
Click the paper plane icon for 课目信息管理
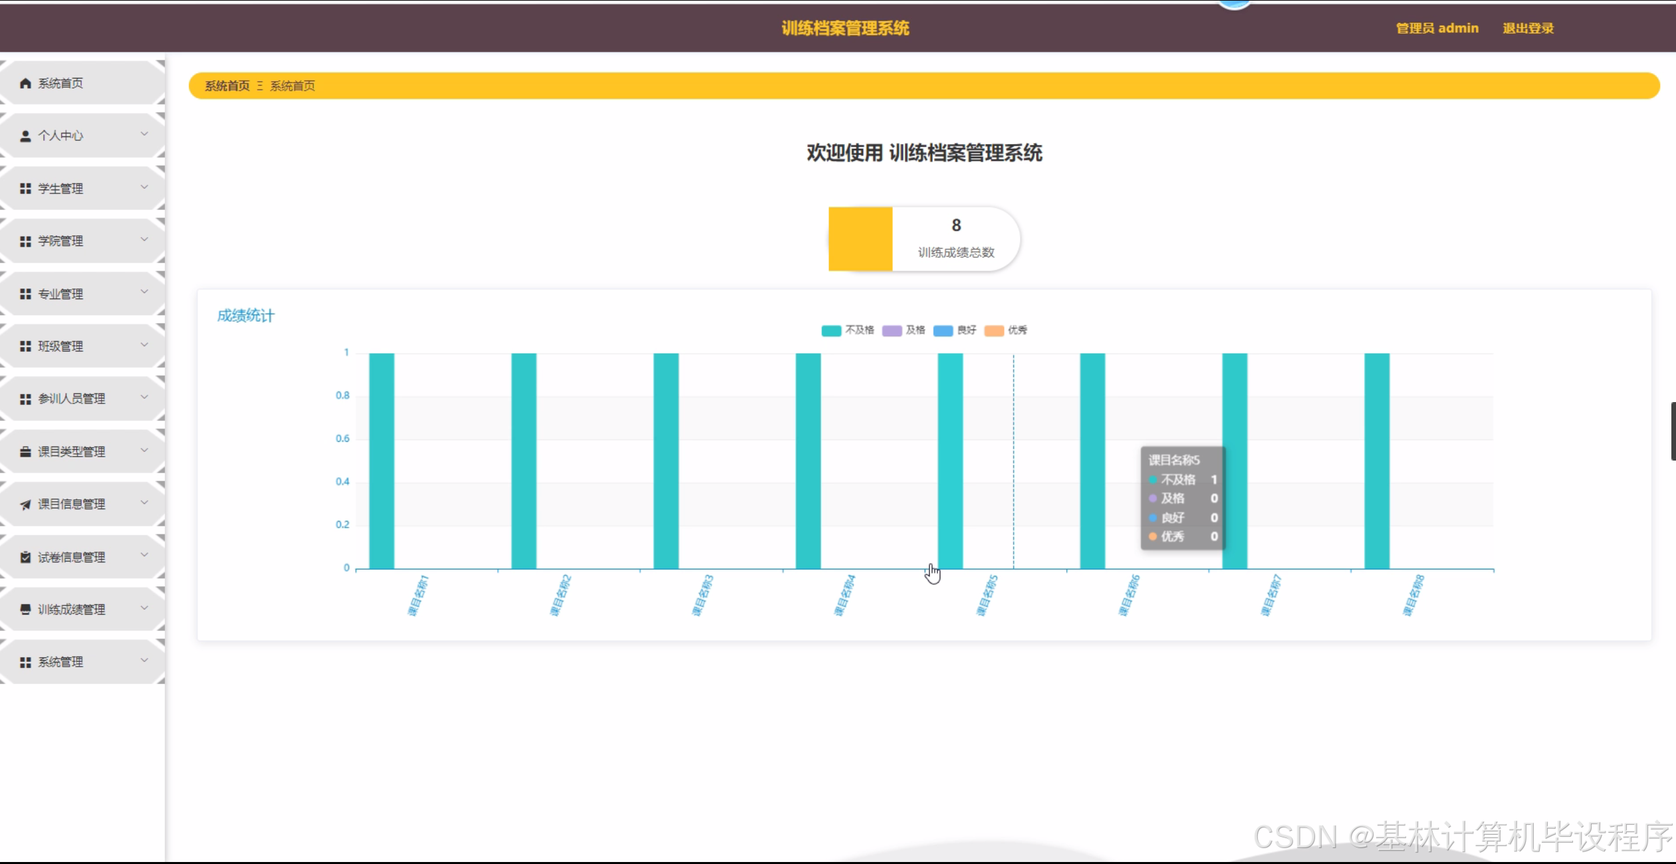tap(25, 504)
